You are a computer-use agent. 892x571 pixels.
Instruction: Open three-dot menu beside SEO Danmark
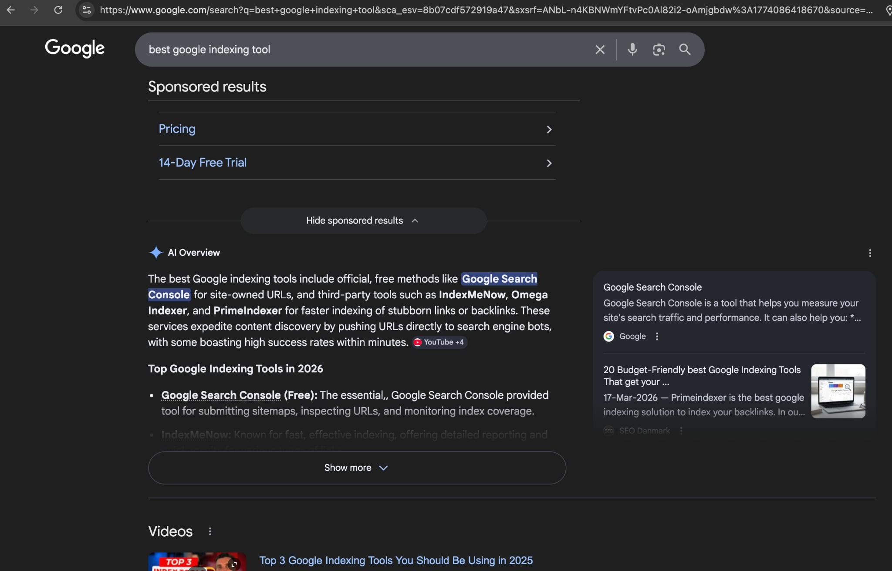[x=681, y=431]
